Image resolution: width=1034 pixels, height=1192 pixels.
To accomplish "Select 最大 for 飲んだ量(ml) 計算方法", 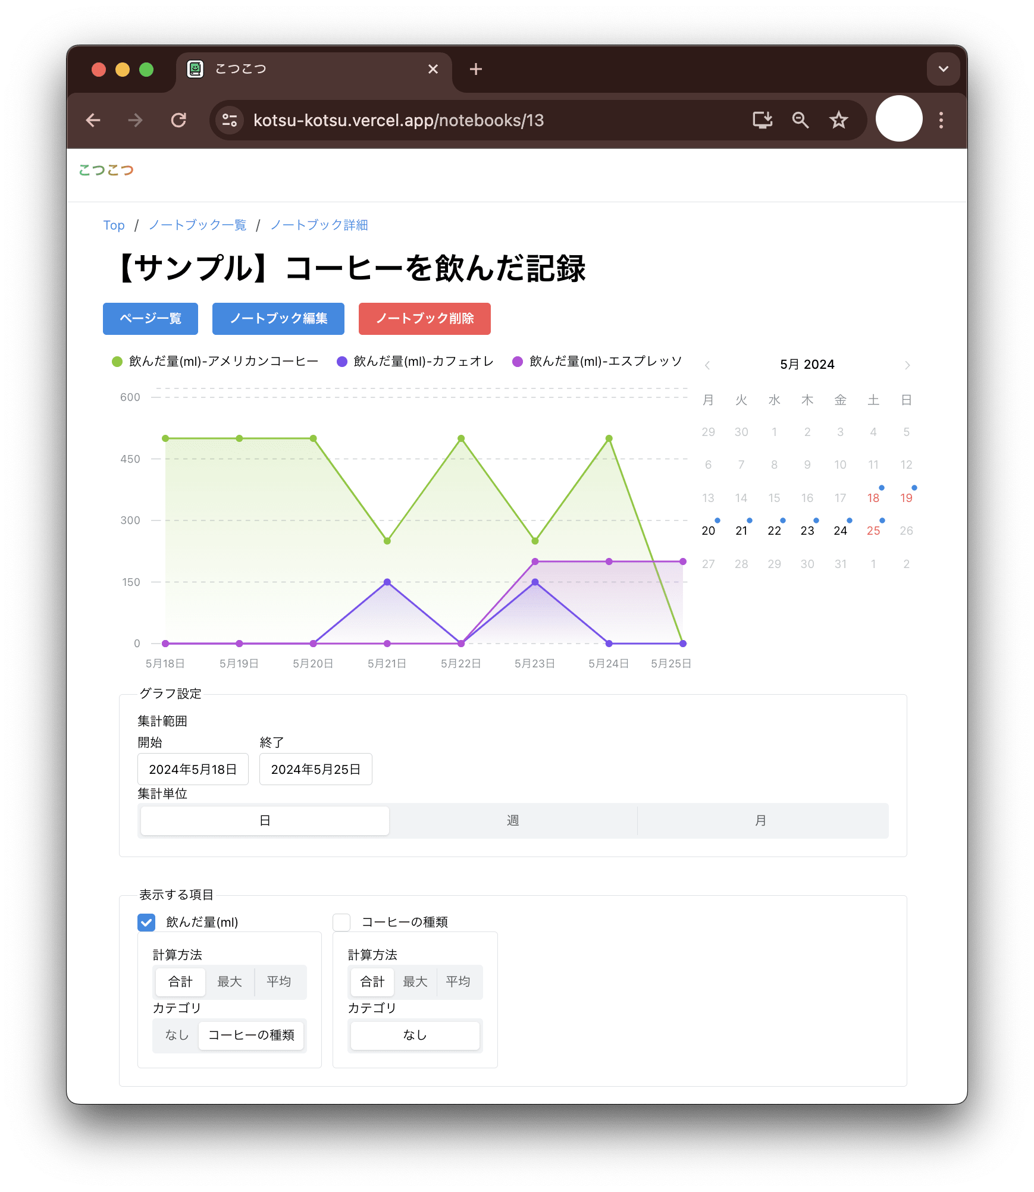I will click(230, 982).
